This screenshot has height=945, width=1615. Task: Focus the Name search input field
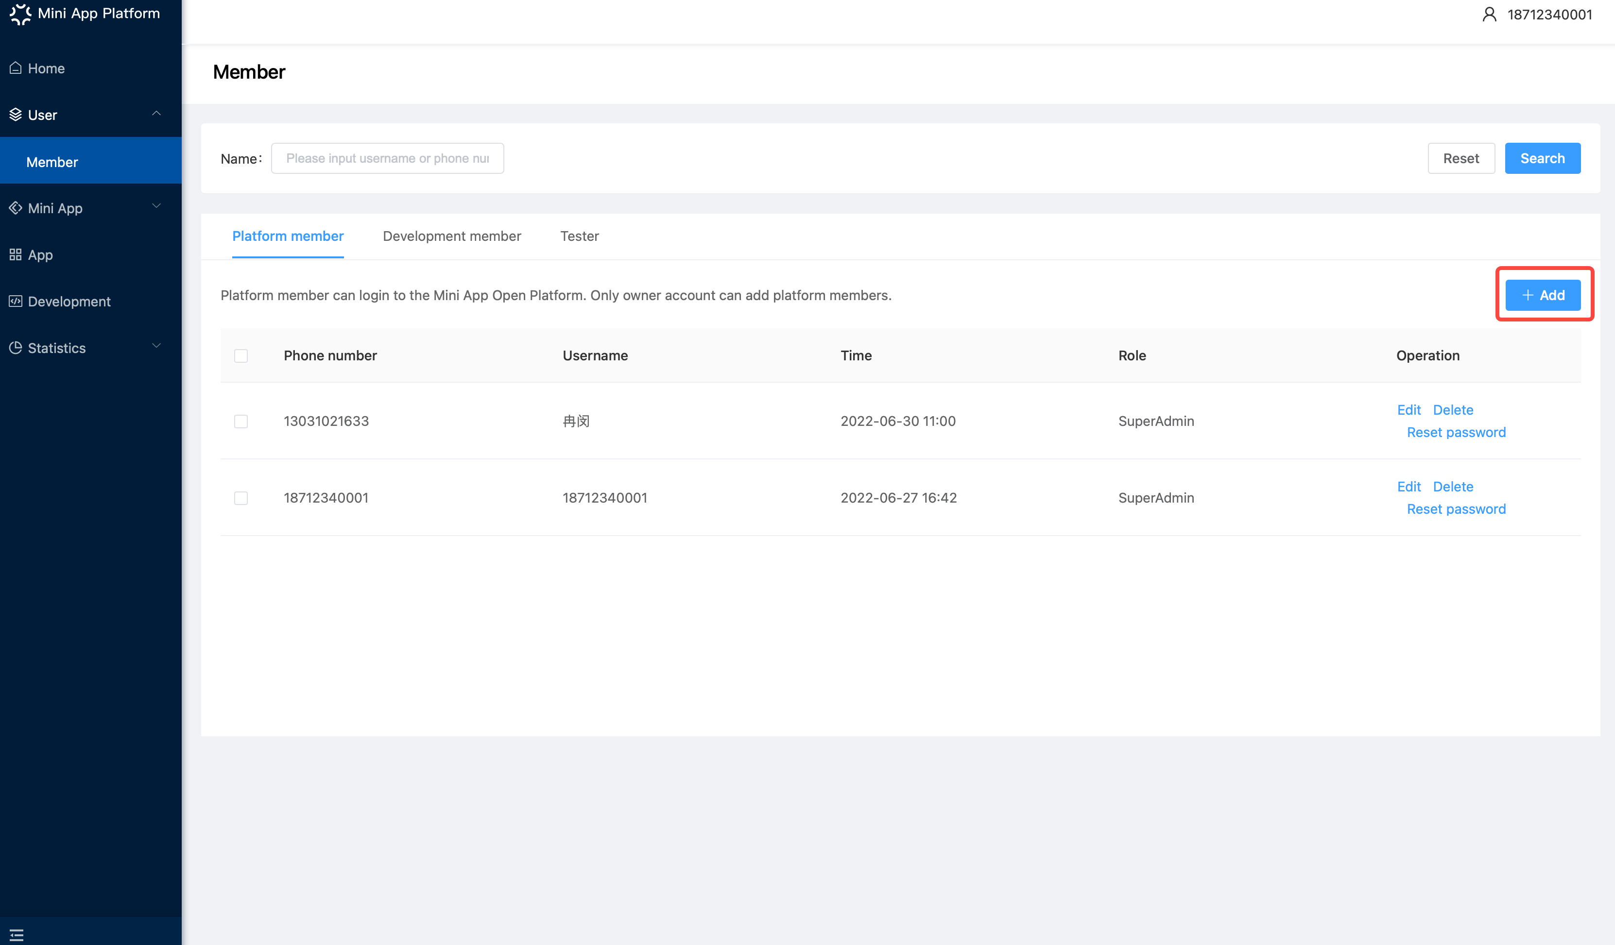click(x=387, y=158)
